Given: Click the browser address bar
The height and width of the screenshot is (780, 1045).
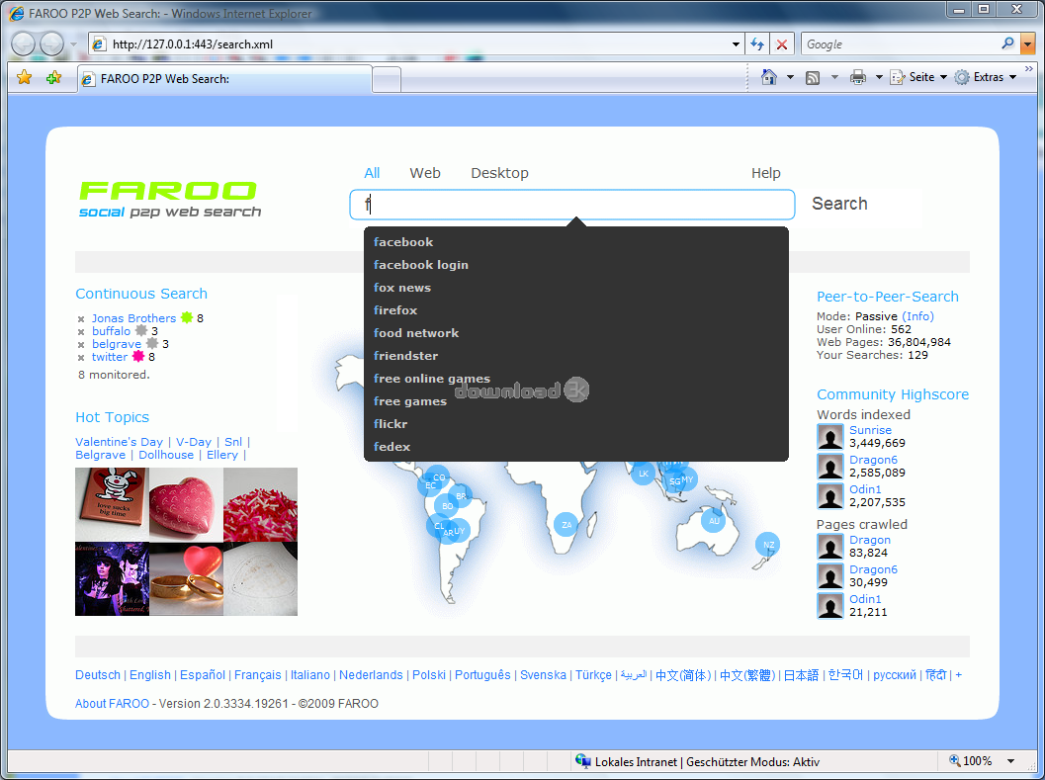Looking at the screenshot, I should (x=416, y=44).
